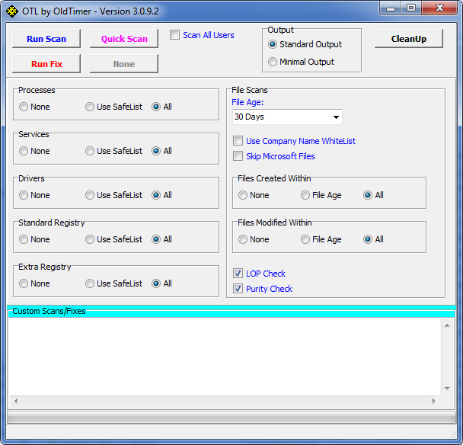The width and height of the screenshot is (463, 445).
Task: Click the gray None button
Action: [124, 64]
